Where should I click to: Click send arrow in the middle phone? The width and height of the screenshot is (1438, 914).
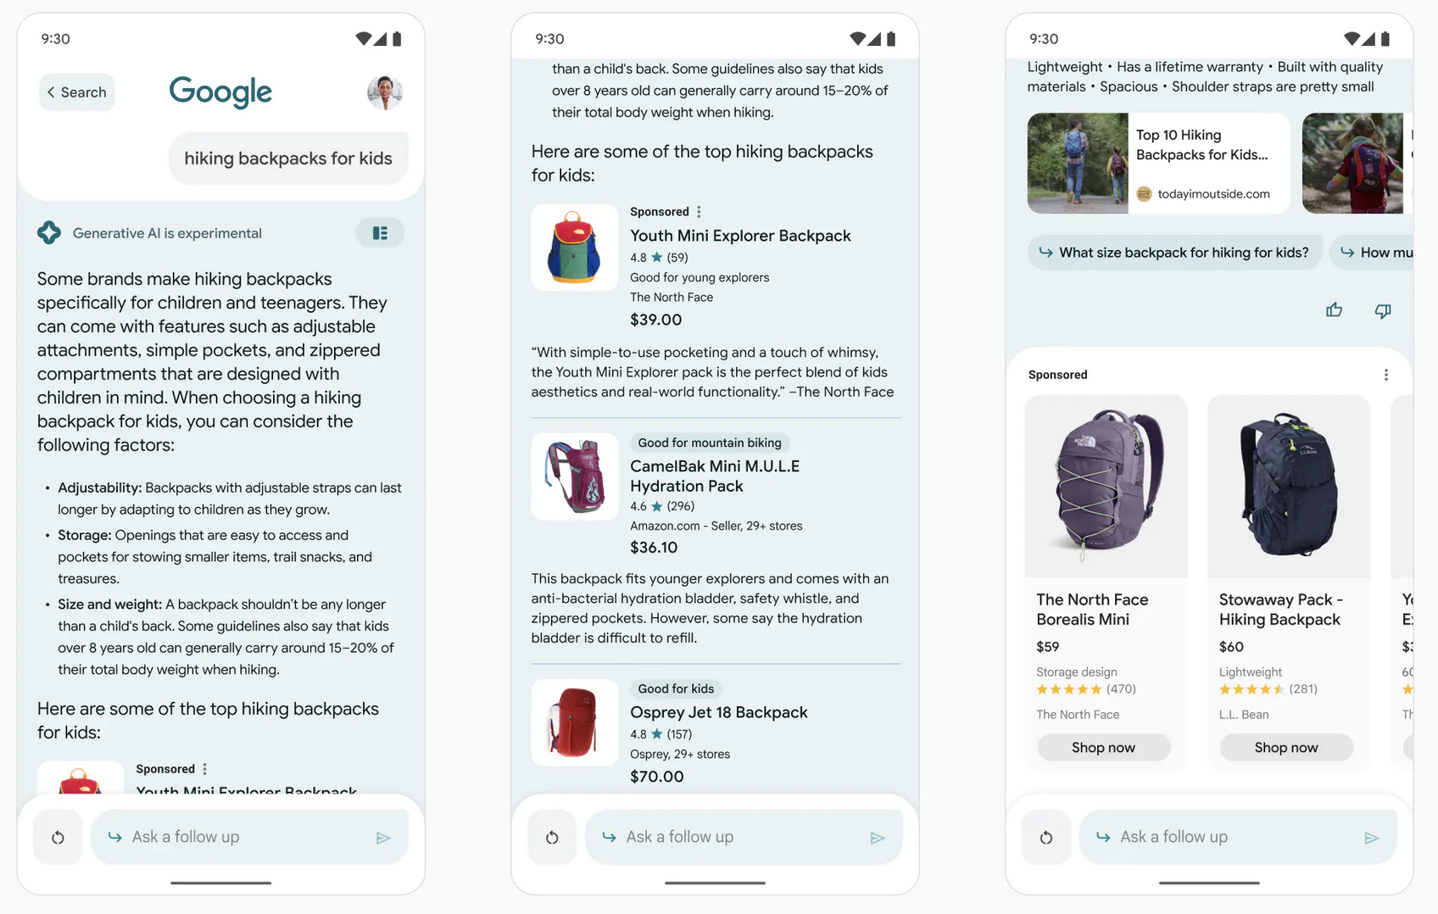pyautogui.click(x=878, y=838)
